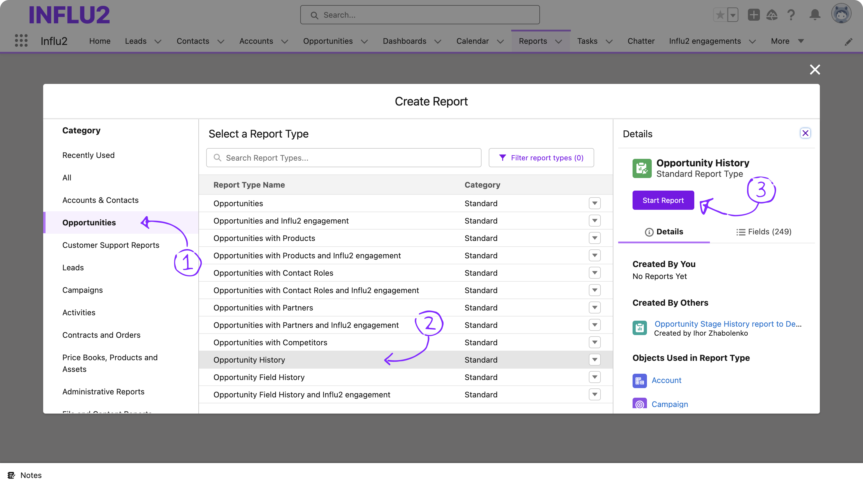
Task: Click in the Search Report Types field
Action: (x=344, y=158)
